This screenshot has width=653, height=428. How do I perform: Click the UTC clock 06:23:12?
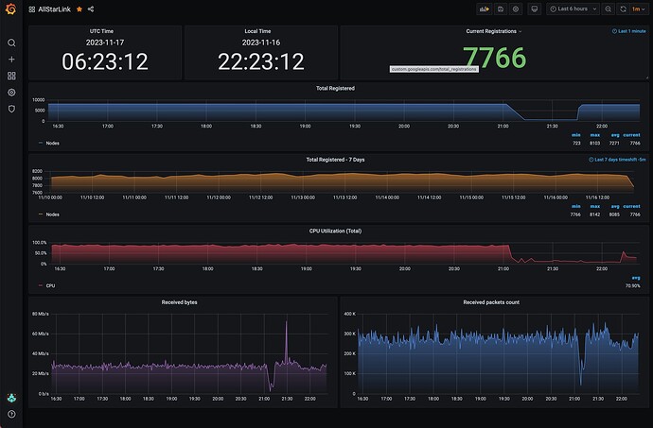point(105,61)
